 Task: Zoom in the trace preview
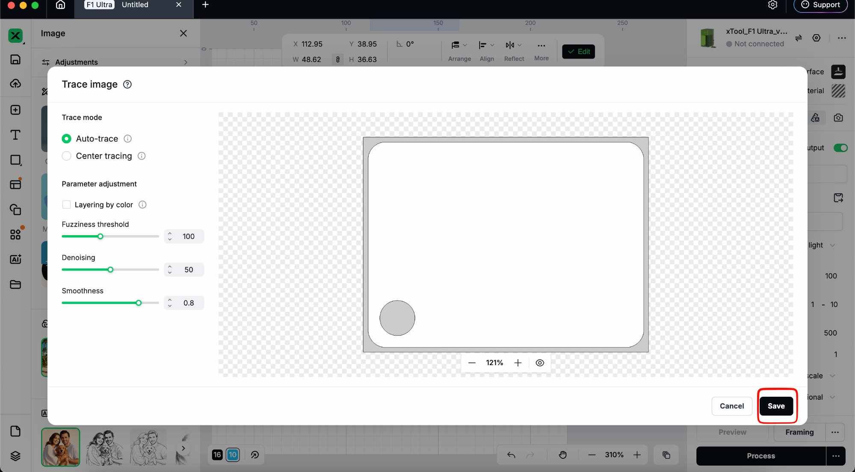(x=518, y=363)
